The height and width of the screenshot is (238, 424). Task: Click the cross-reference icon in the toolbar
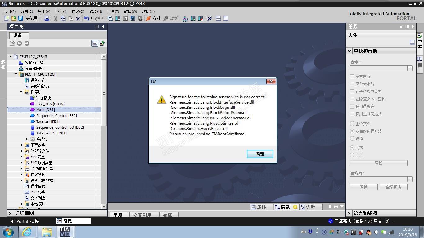210,19
